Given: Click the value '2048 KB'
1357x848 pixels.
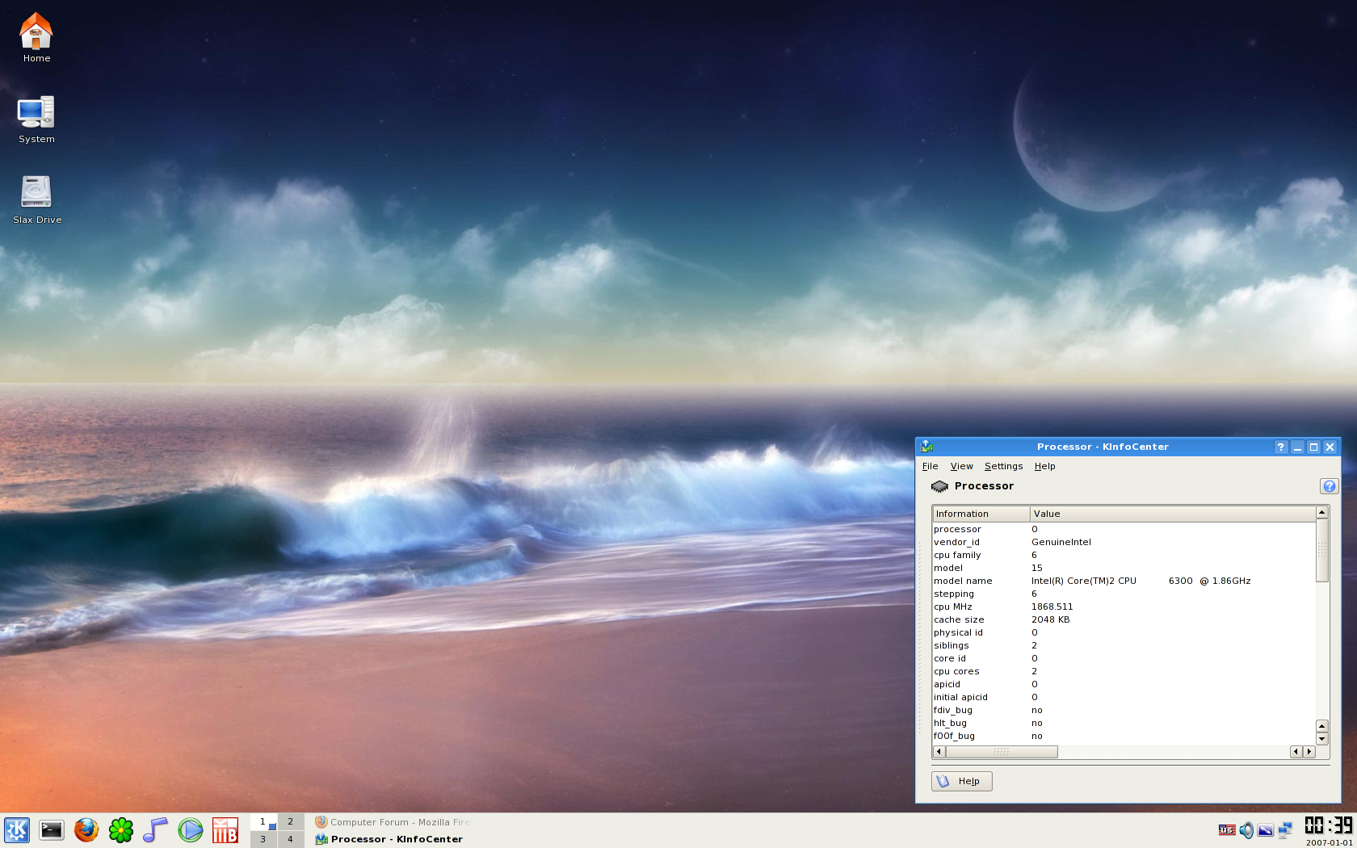Looking at the screenshot, I should click(1050, 619).
